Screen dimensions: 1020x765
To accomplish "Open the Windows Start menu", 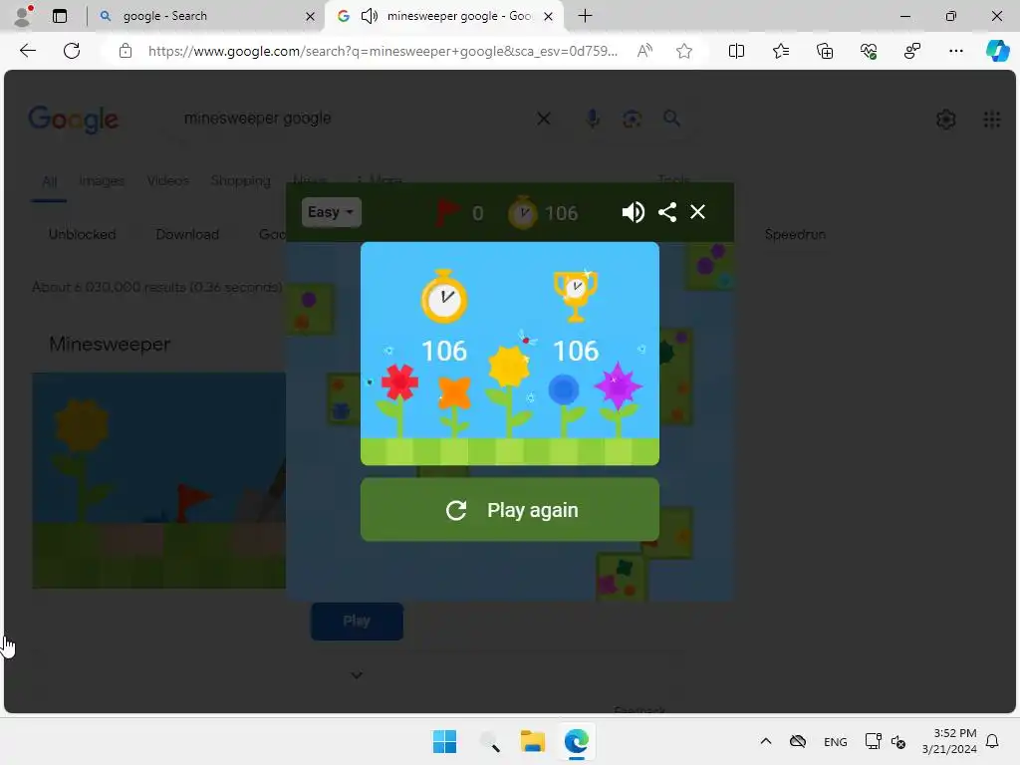I will coord(445,741).
